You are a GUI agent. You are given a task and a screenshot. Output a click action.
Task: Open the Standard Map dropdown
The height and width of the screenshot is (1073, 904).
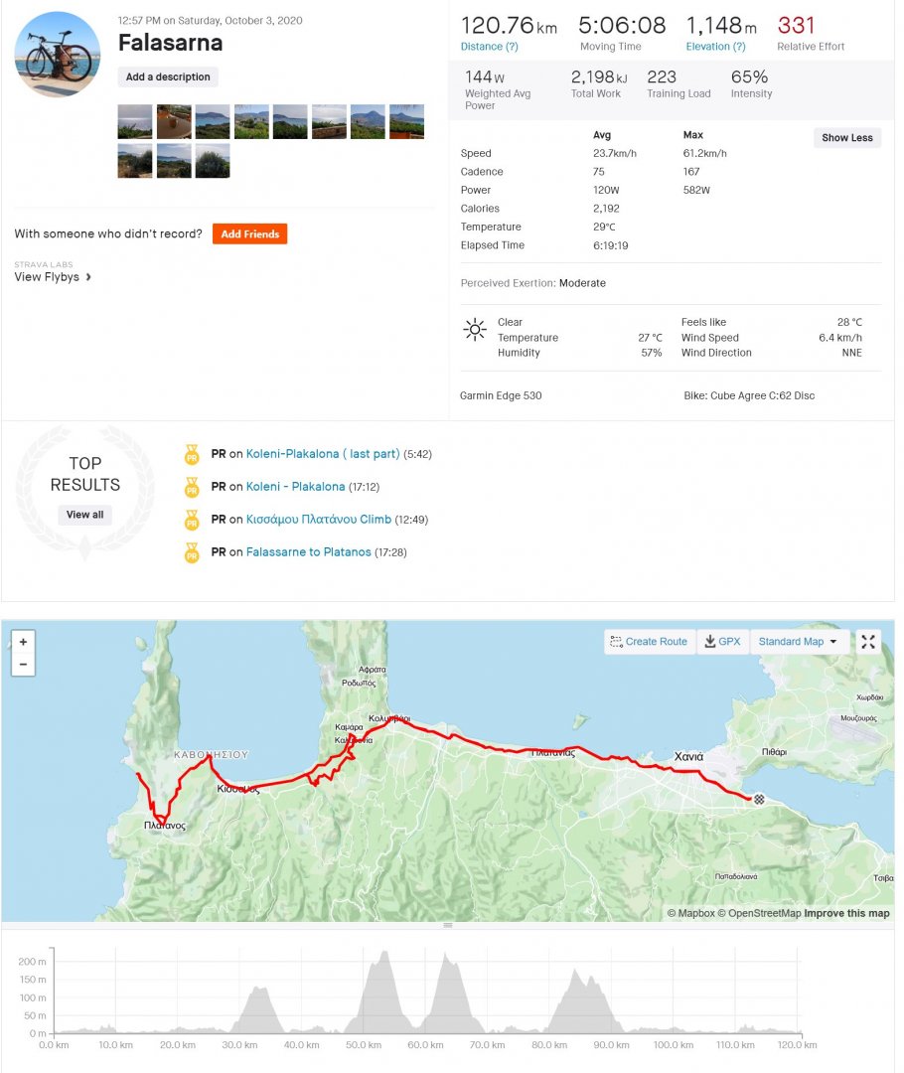799,642
